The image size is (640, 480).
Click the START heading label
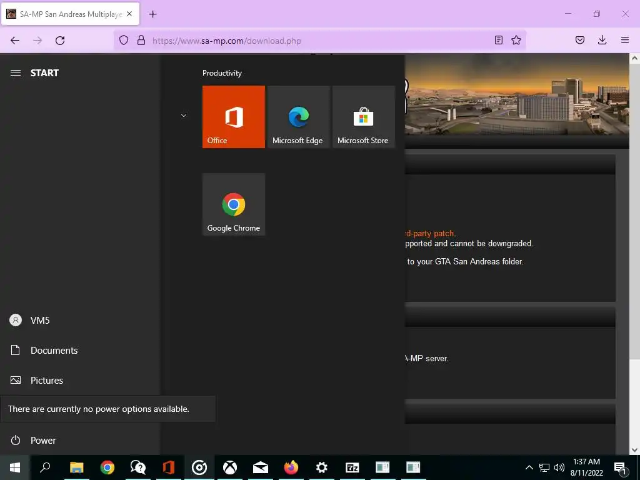click(44, 73)
